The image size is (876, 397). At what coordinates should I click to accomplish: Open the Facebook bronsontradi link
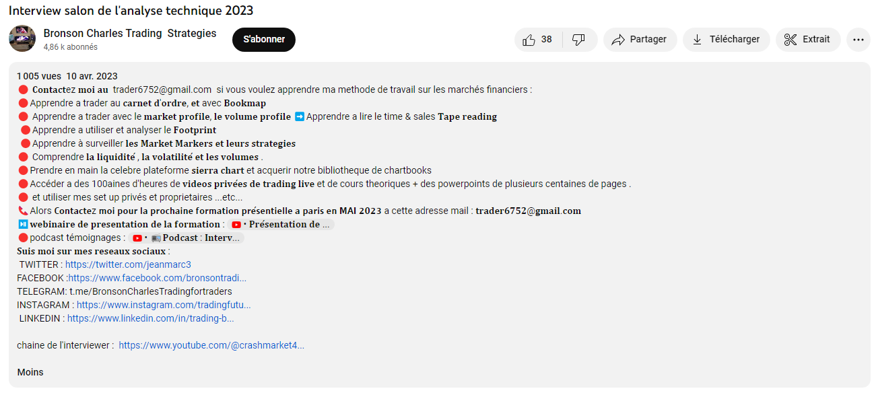(158, 278)
